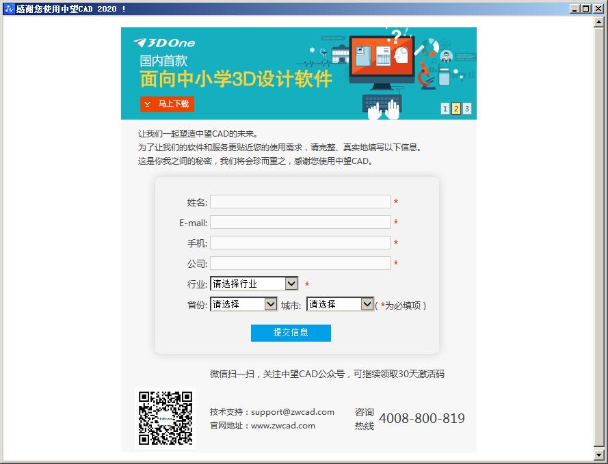The image size is (608, 464).
Task: Open the 省份 province dropdown
Action: [x=243, y=304]
